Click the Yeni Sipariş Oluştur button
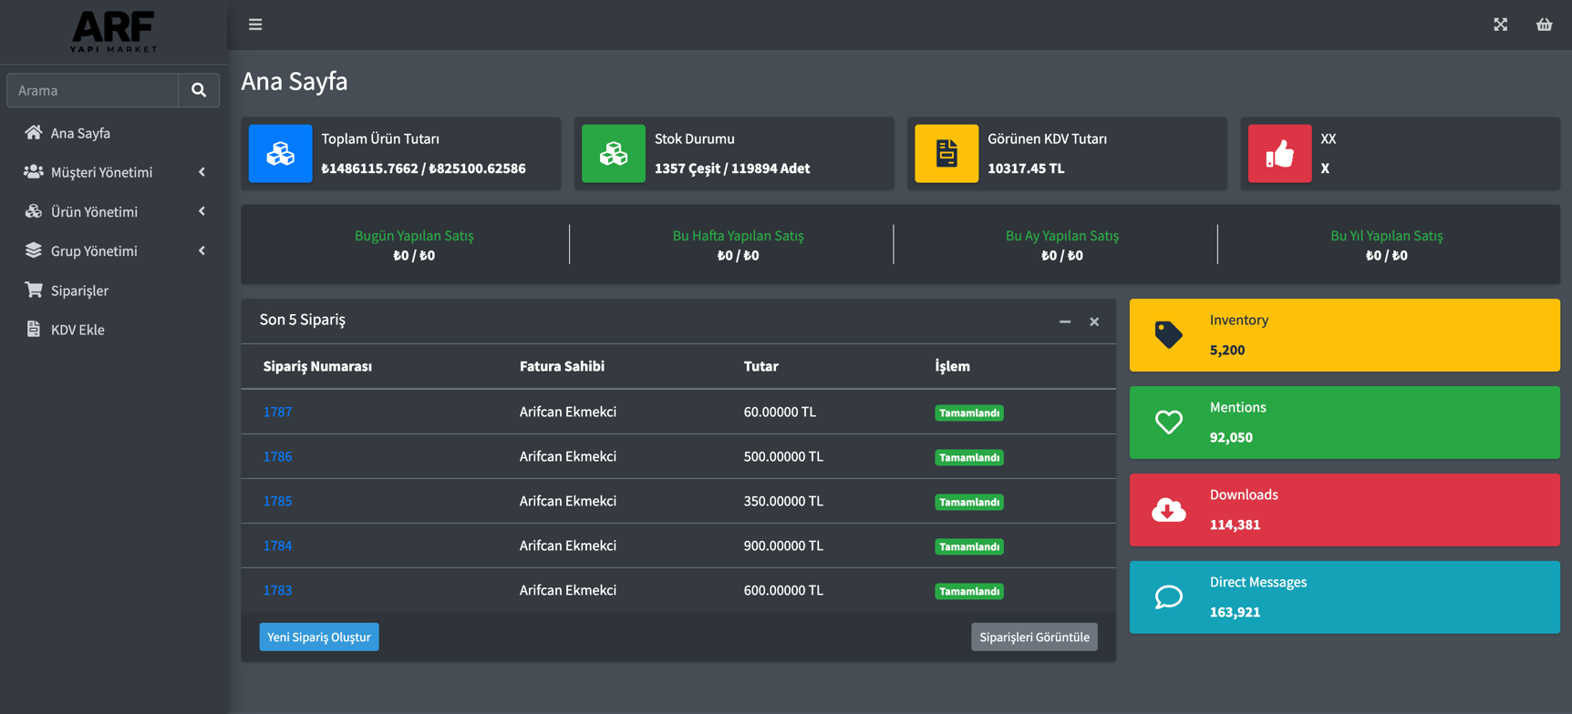The image size is (1572, 714). tap(319, 637)
